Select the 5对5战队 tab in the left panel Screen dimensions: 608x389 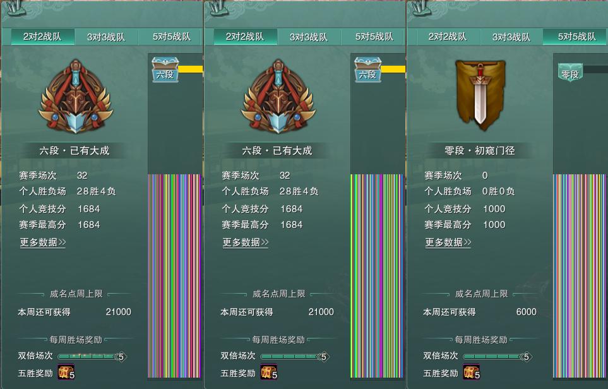[x=171, y=37]
